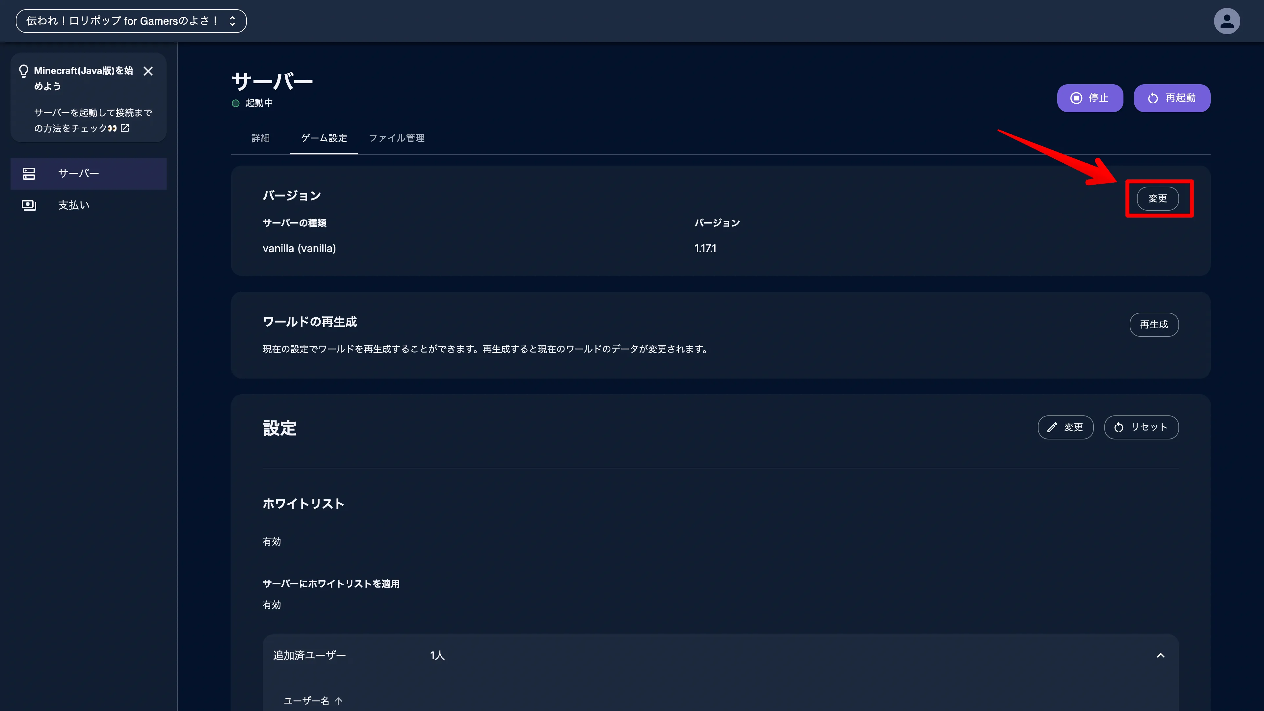
Task: Click the green 起動中 status indicator
Action: pyautogui.click(x=236, y=103)
